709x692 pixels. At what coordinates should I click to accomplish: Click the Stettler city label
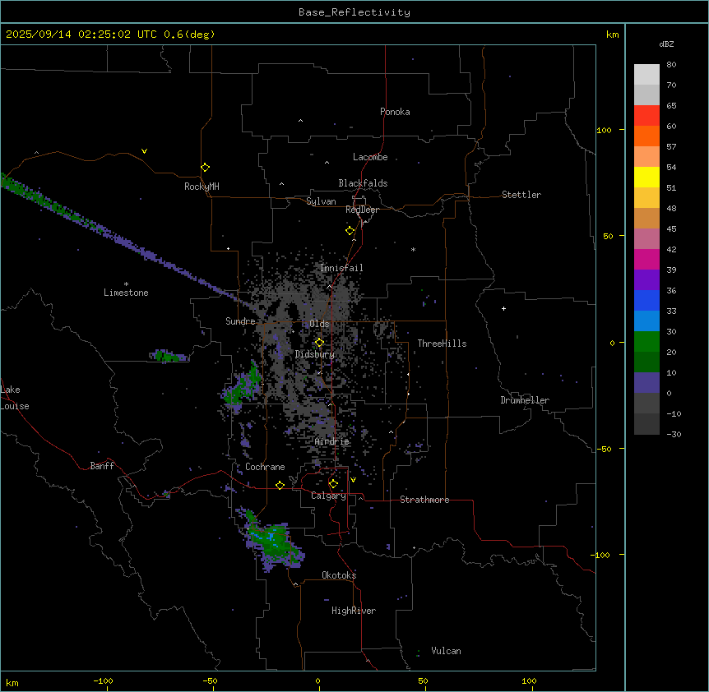pos(521,195)
